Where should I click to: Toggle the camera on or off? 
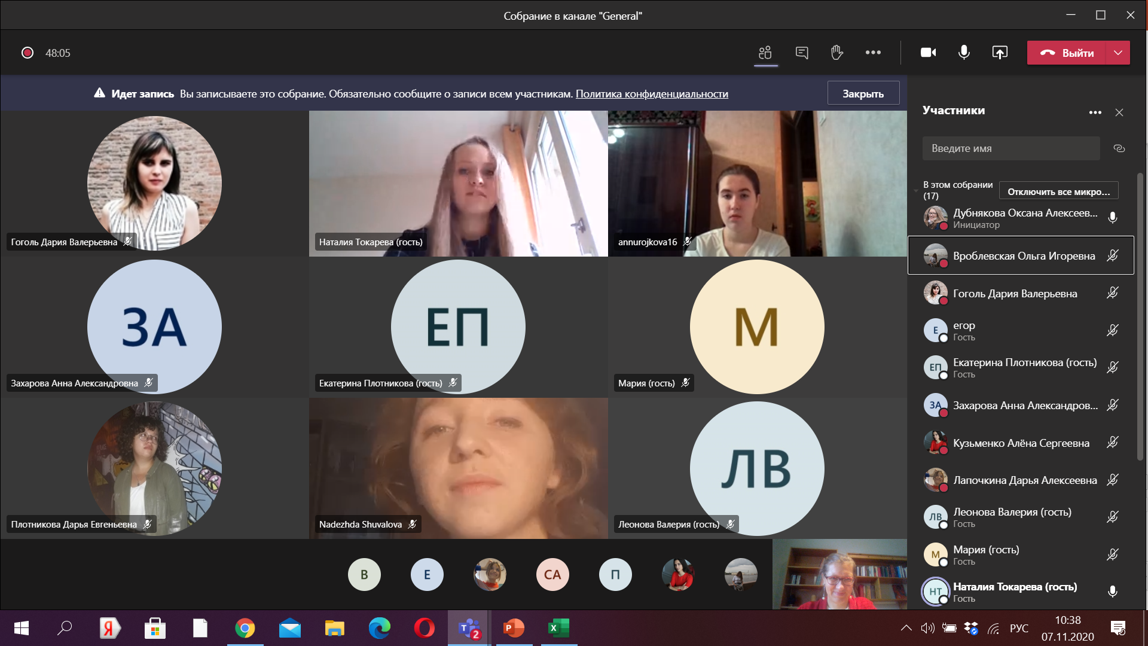coord(928,53)
